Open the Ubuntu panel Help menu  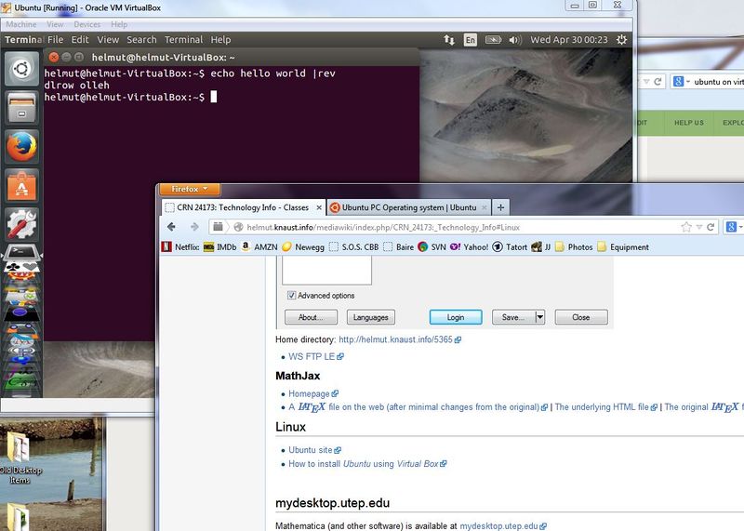tap(220, 40)
